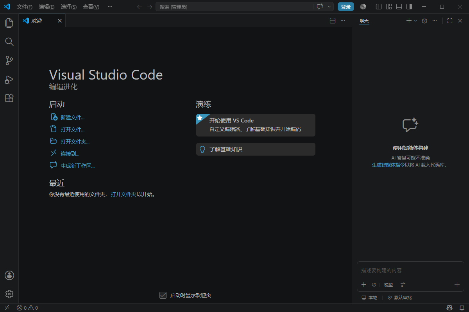Screen dimensions: 469x312
Task: Focus the 描述要构建的内容 chat input
Action: point(410,270)
